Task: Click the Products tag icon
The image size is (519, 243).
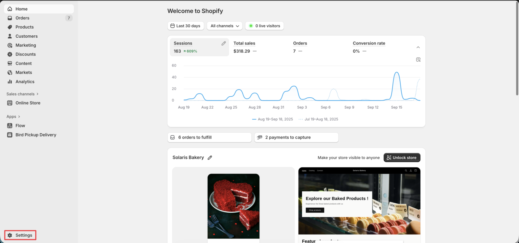Action: 10,27
